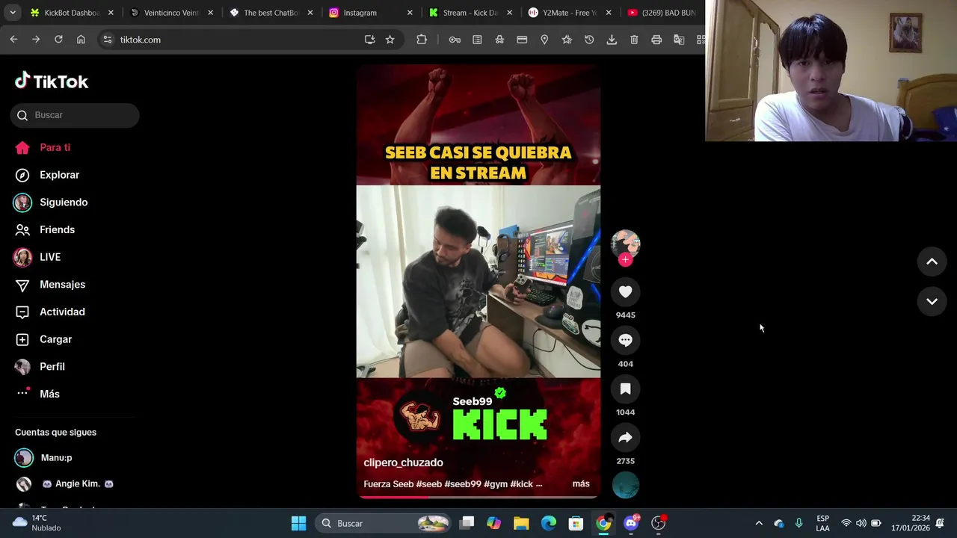Open Discord from the taskbar

tap(631, 523)
